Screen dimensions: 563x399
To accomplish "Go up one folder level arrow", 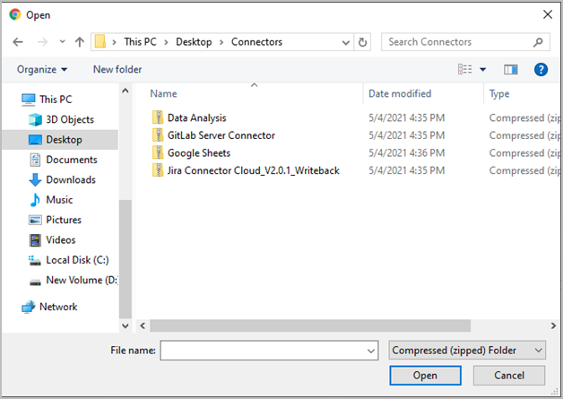I will (x=80, y=42).
